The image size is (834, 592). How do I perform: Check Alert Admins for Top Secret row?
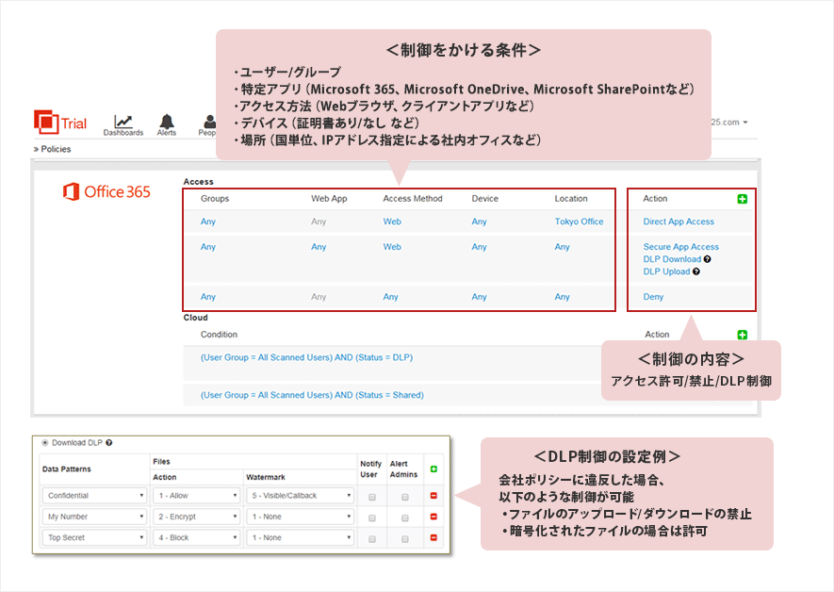[405, 539]
